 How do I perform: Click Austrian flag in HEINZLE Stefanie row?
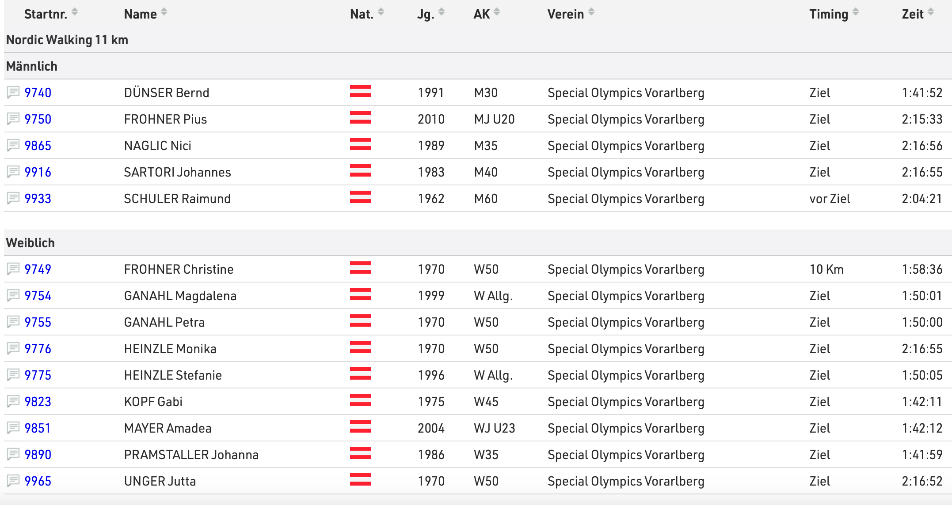(360, 373)
